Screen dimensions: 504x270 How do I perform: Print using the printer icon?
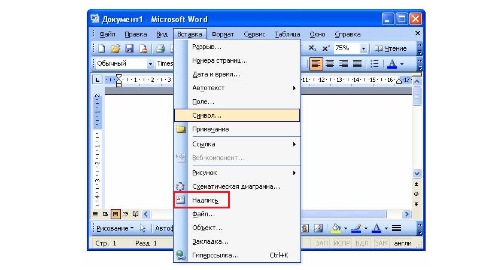point(160,48)
